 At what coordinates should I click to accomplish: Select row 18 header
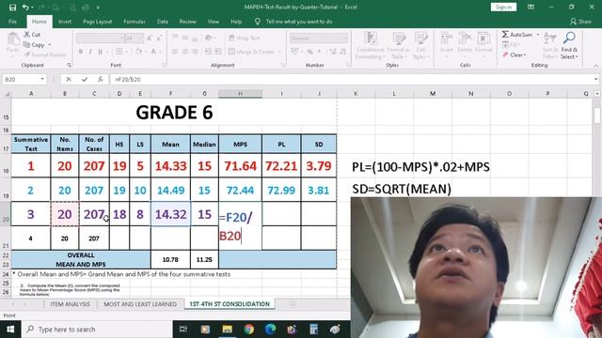click(6, 166)
